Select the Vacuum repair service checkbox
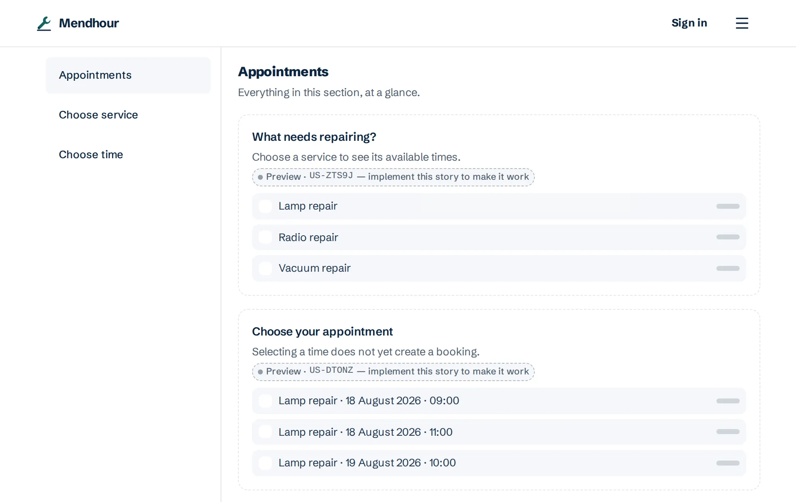This screenshot has height=502, width=796. point(265,268)
